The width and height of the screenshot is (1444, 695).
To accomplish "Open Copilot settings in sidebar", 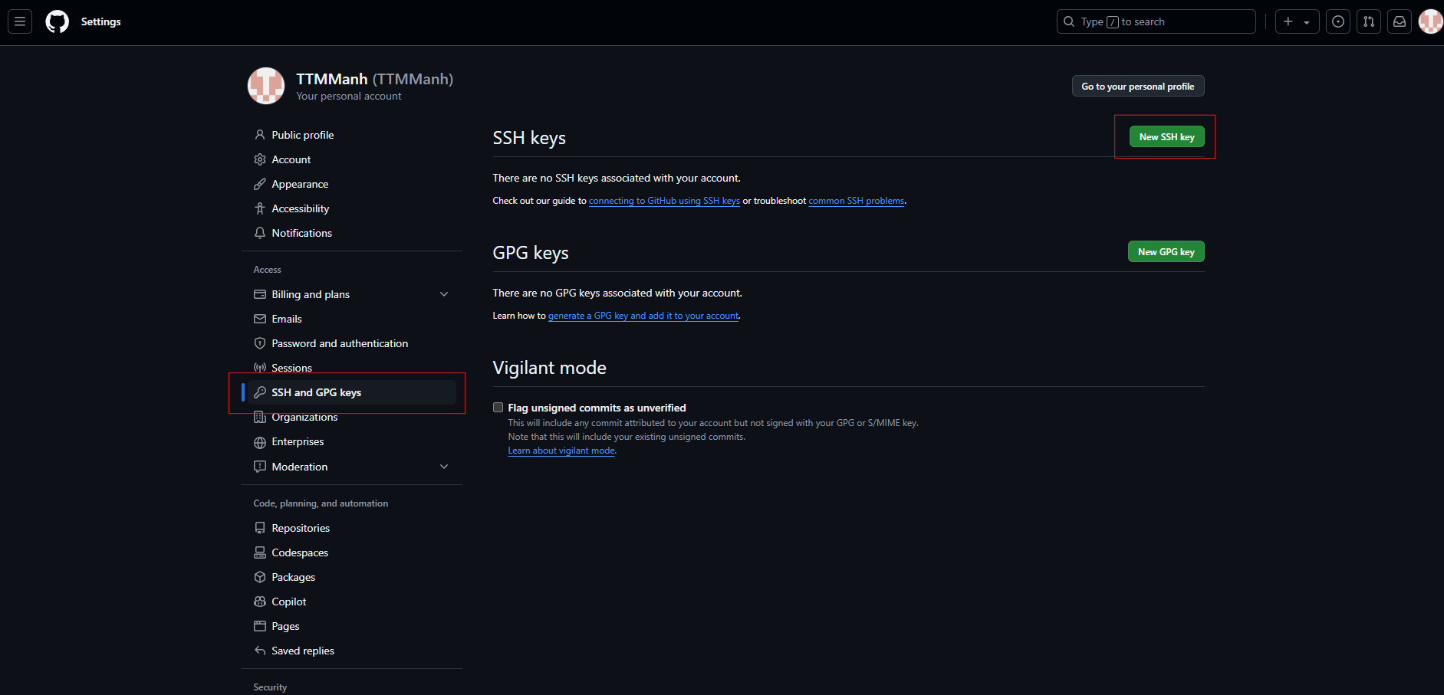I will pos(288,602).
